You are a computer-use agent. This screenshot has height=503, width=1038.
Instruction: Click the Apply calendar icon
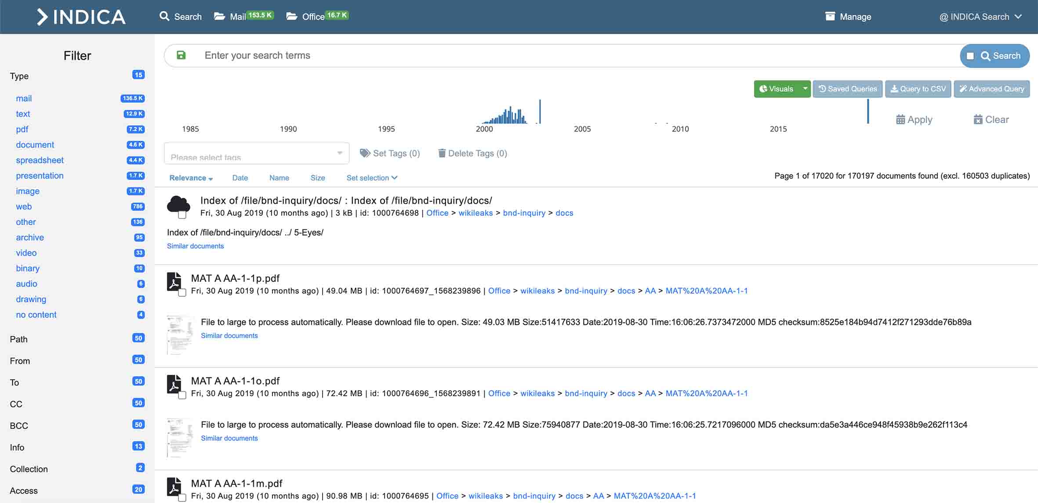coord(900,119)
